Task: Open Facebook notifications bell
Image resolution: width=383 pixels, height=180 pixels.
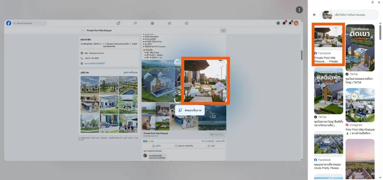Action: [290, 23]
